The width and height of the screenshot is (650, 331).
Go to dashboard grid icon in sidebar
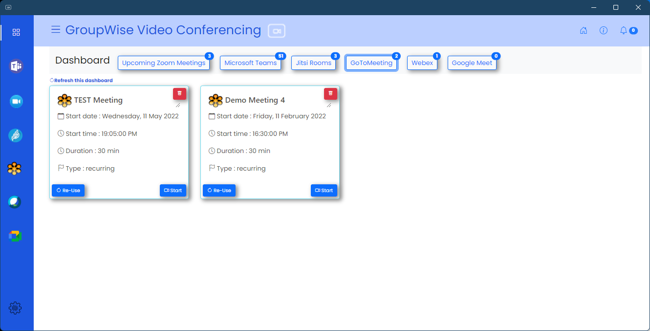tap(16, 32)
